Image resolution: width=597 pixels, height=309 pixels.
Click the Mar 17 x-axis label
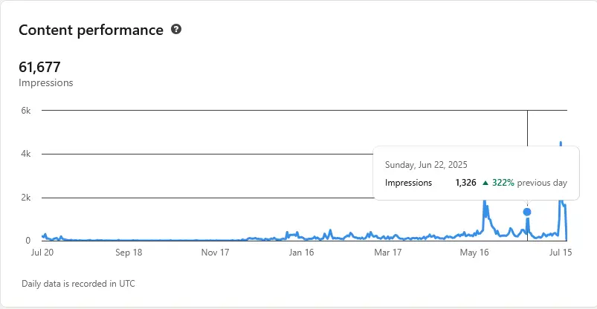pos(388,253)
